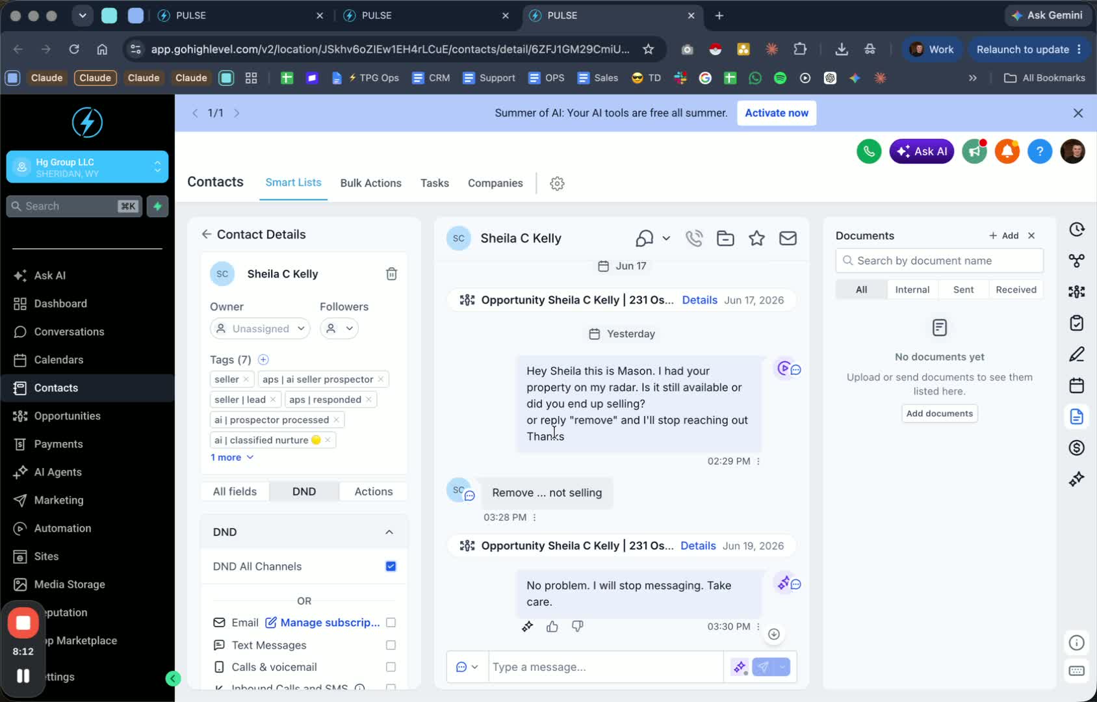Check the Email DND checkbox

[x=391, y=623]
